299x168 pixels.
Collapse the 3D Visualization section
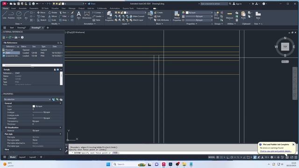pos(60,127)
